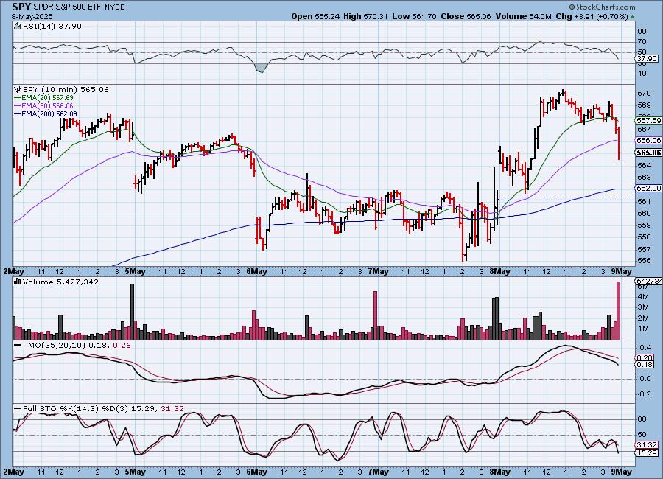This screenshot has width=663, height=479.
Task: Click the shaded oversold RSI dip near 6May
Action: [260, 68]
